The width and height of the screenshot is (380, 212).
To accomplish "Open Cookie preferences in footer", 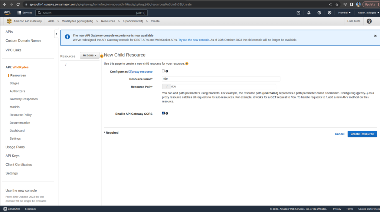I will [x=369, y=209].
